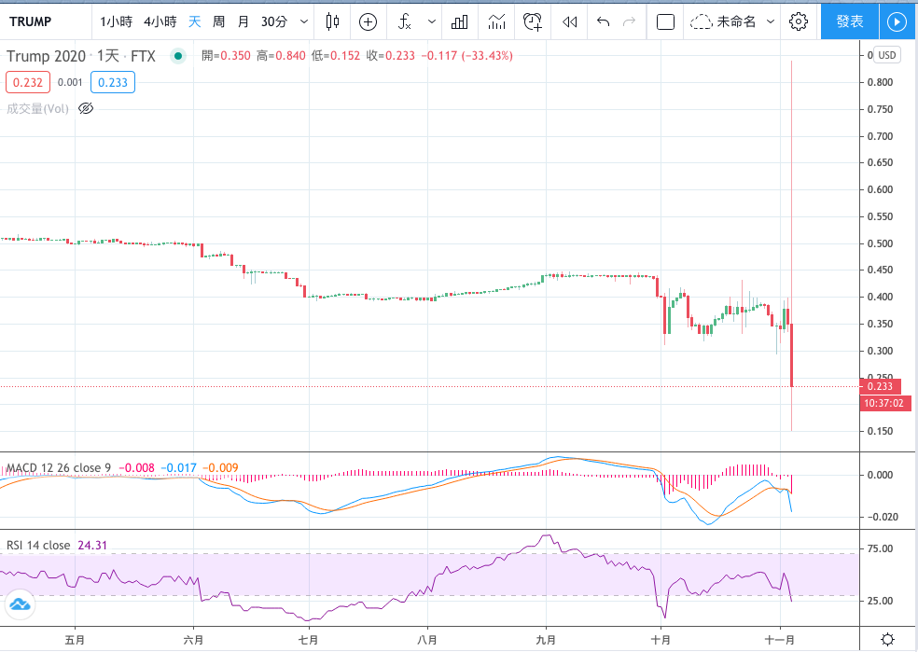Screen dimensions: 918x652
Task: Expand the chevron next to the fx icon
Action: click(x=432, y=22)
